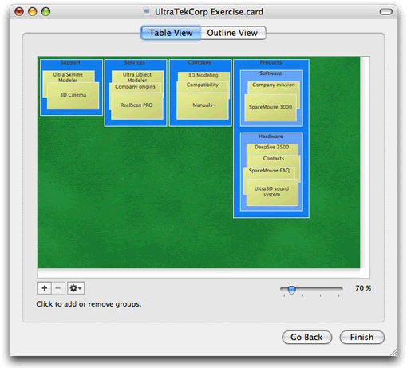This screenshot has width=407, height=368.
Task: Click the zoom slider handle
Action: coord(291,290)
